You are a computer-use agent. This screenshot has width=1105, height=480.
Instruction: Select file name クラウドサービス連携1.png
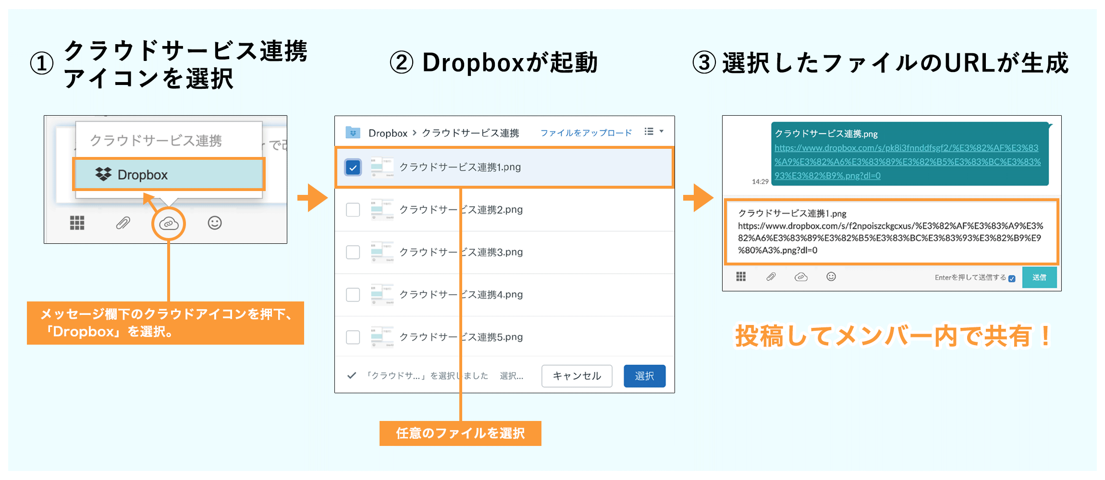click(460, 167)
